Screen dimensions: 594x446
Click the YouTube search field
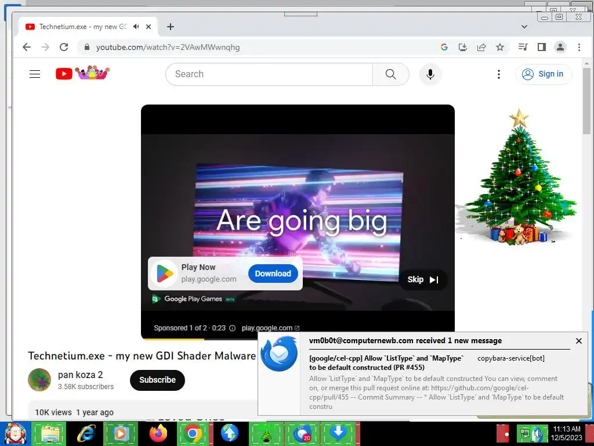(269, 74)
